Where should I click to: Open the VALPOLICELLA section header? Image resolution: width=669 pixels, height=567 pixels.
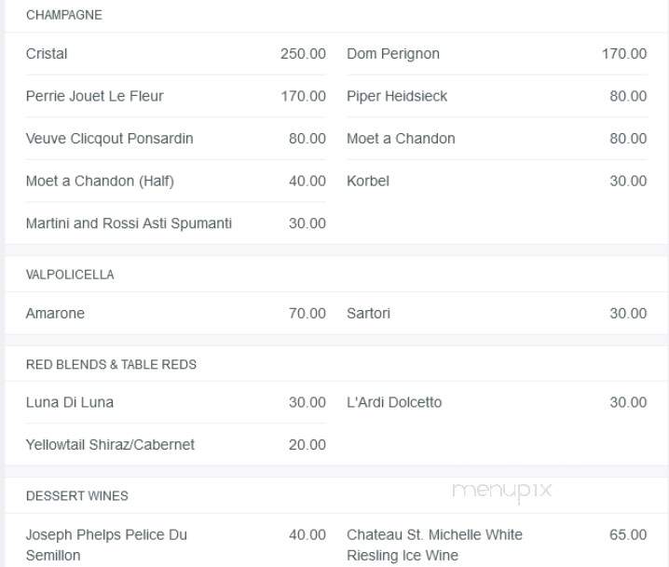[70, 275]
